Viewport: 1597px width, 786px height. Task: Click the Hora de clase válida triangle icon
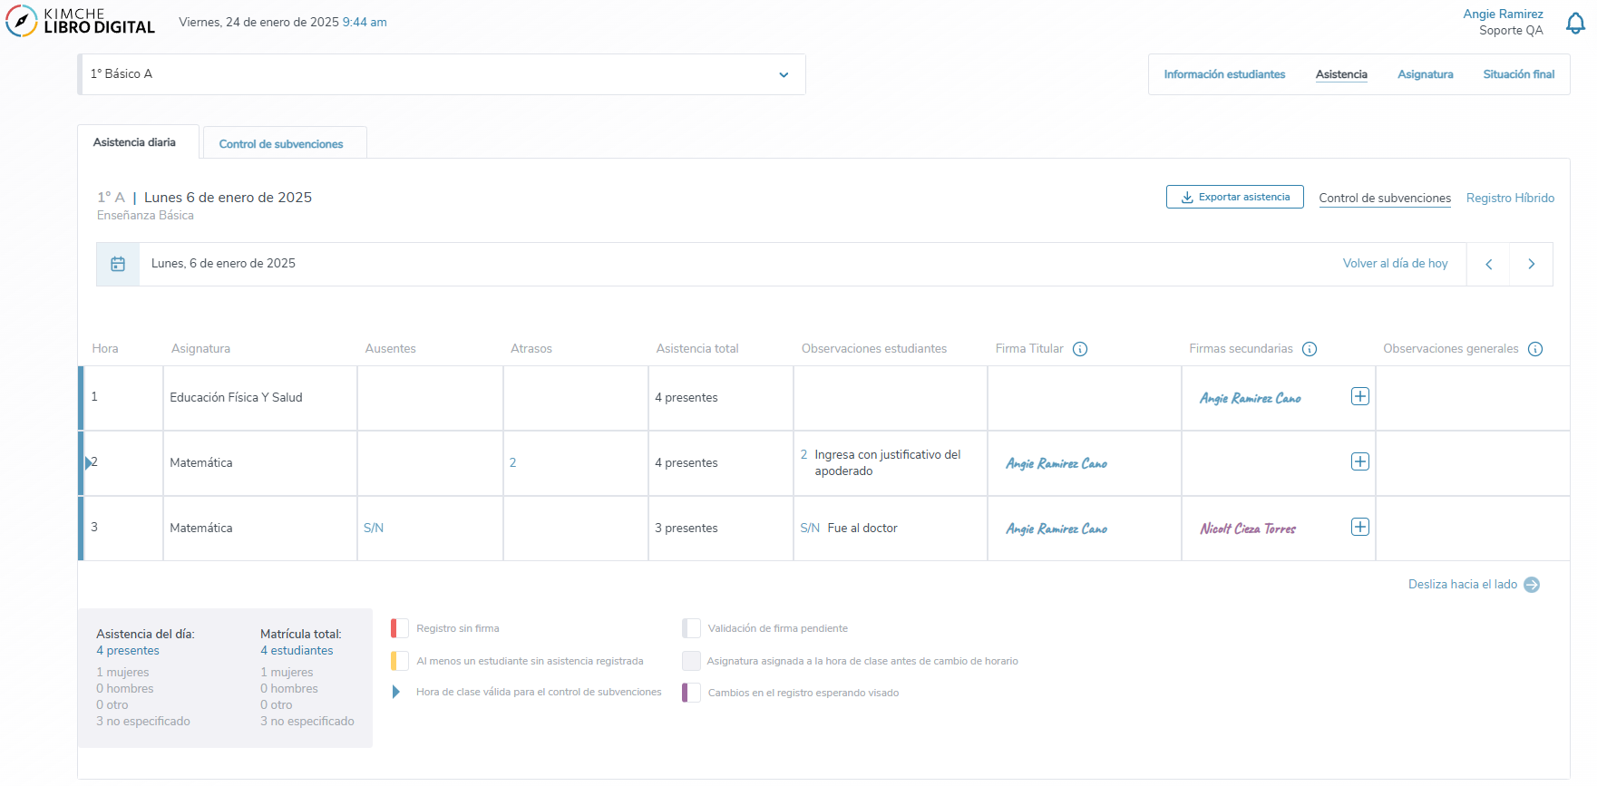(x=396, y=693)
